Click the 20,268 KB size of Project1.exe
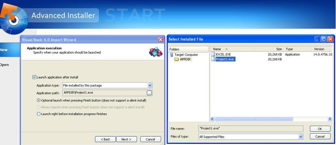 click(275, 59)
